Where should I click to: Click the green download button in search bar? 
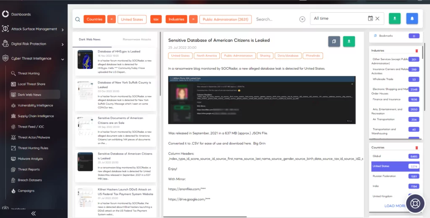(x=395, y=18)
